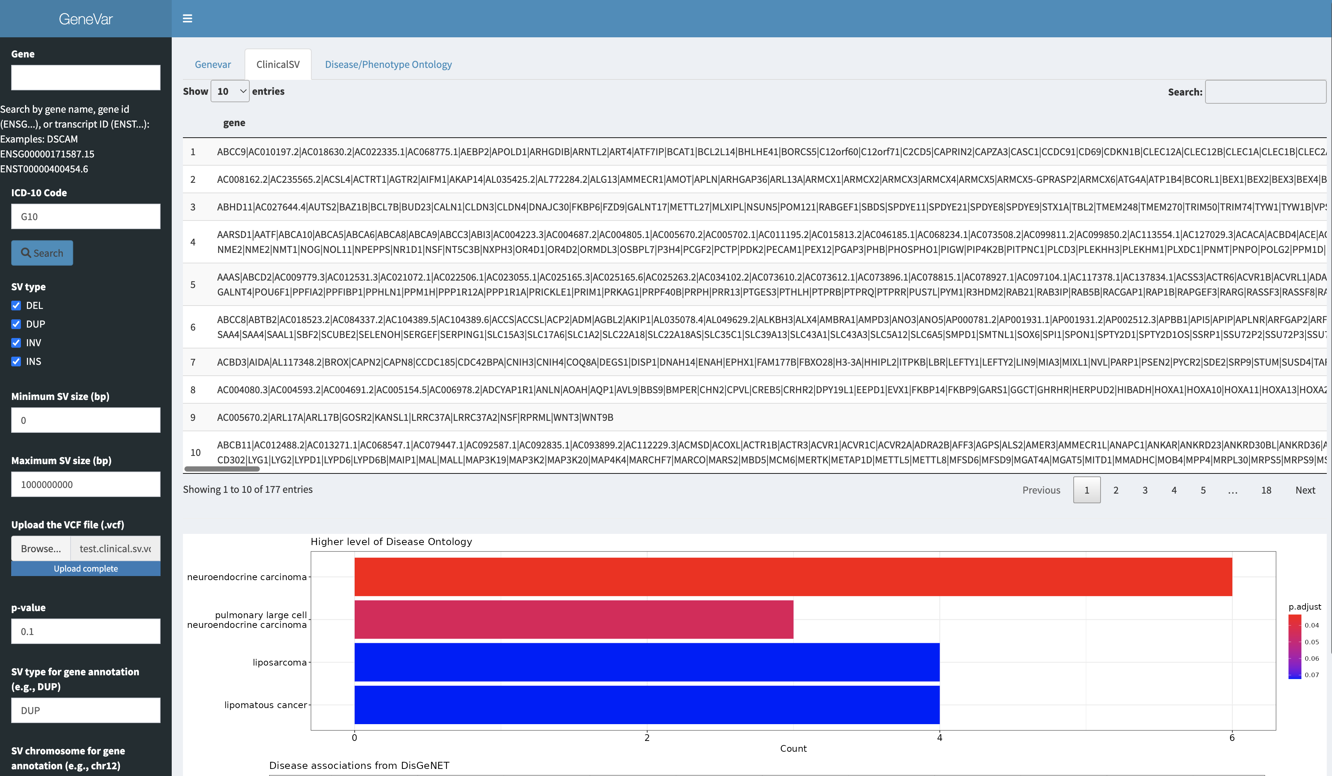Screen dimensions: 1332x776
Task: Jump to page 4 of the table
Action: (1174, 490)
